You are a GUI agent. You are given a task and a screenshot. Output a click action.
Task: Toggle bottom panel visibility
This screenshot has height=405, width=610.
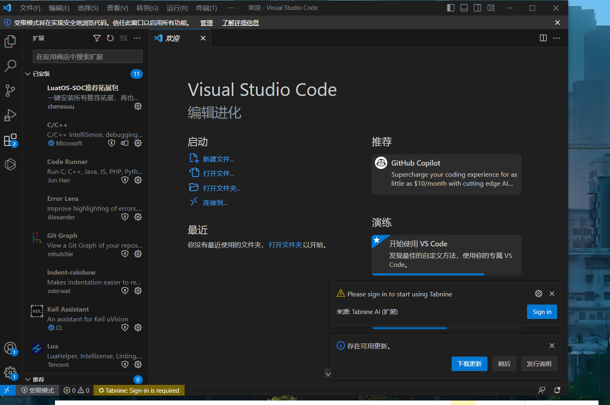464,8
